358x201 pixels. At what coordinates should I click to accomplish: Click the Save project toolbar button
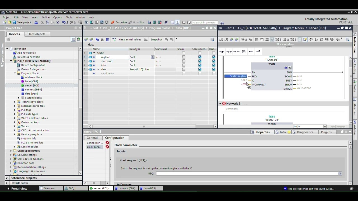[x=22, y=22]
